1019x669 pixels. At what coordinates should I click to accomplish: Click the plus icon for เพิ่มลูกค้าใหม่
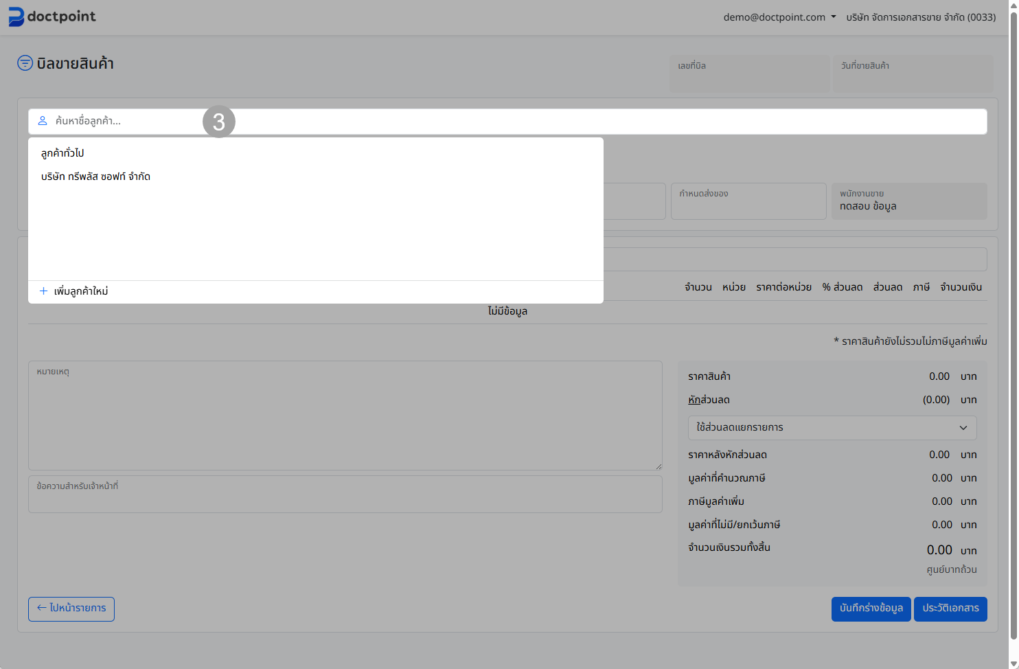pyautogui.click(x=43, y=291)
